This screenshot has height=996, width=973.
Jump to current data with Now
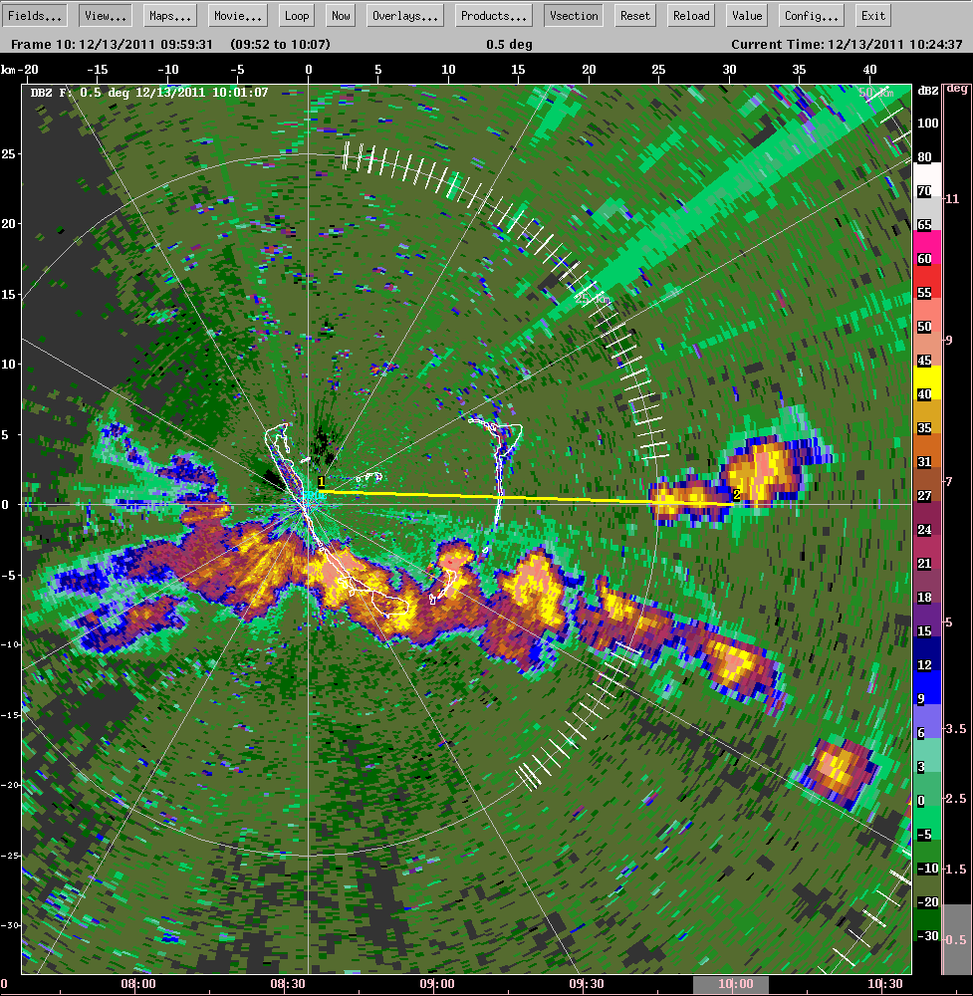tap(340, 15)
